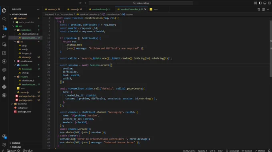Viewport: 272px width, 152px height.
Task: Toggle the bottom panel
Action: coord(265,3)
